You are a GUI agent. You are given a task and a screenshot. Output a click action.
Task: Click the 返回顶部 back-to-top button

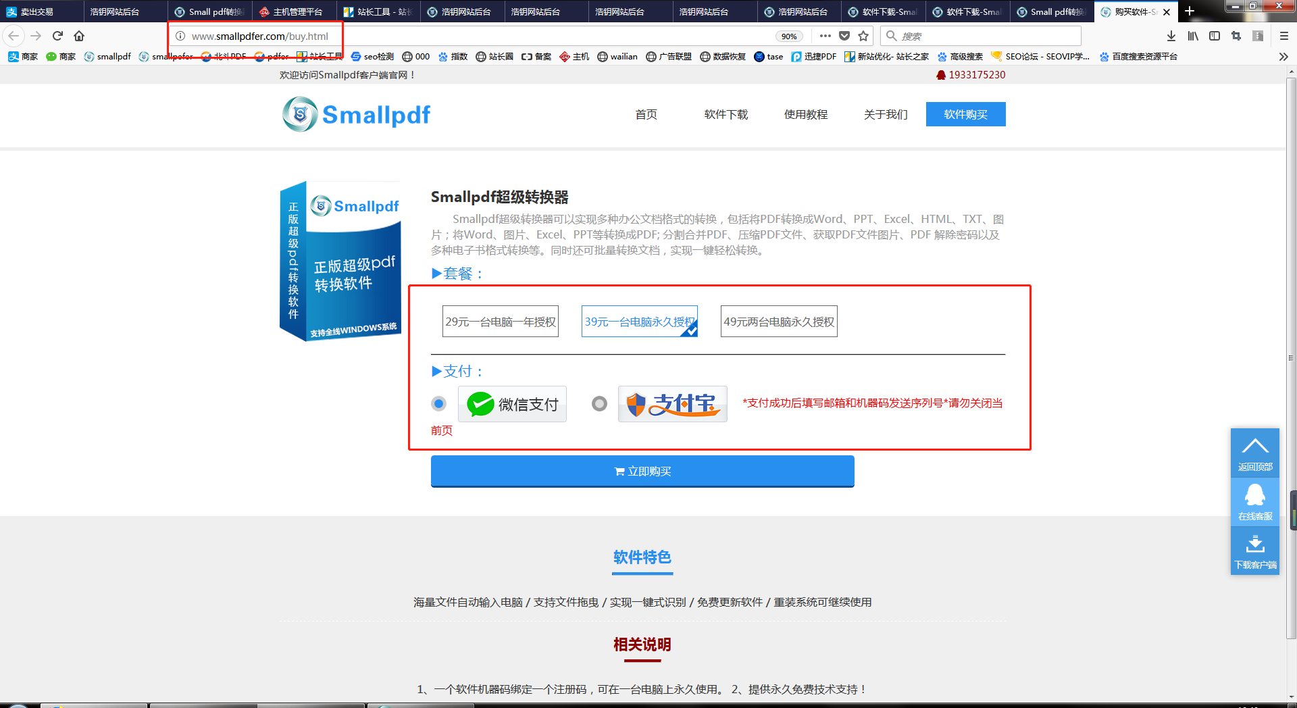pyautogui.click(x=1254, y=453)
